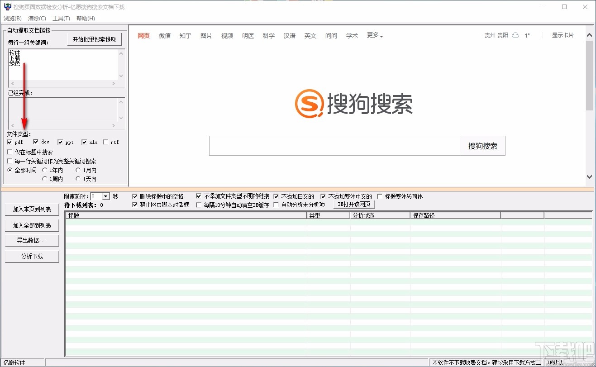Switch to the 微信 search tab
This screenshot has height=367, width=596.
(165, 35)
